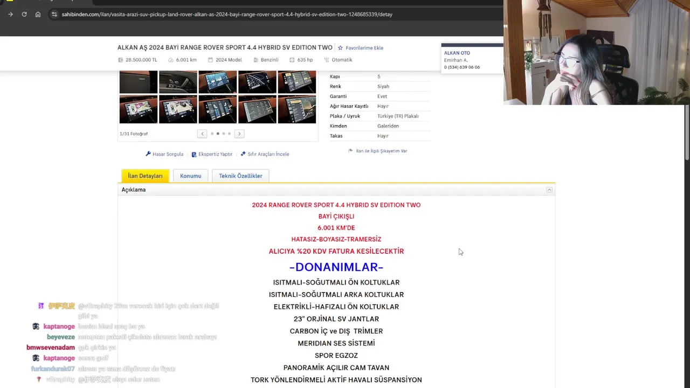Click the engine icon beside 635 hp

292,60
